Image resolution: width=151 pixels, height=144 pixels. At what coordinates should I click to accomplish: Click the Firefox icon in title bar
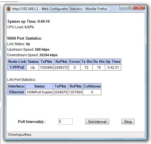point(9,9)
